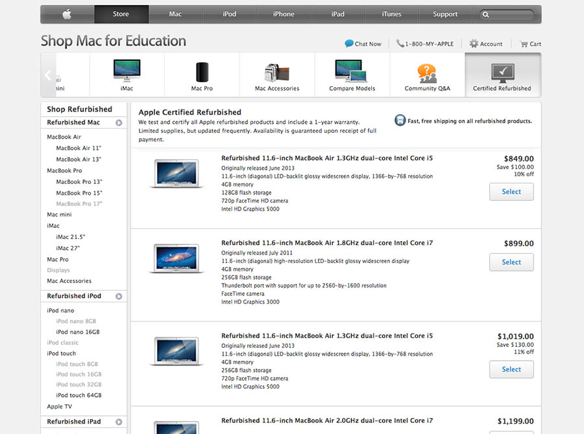The image size is (584, 434).
Task: Click the Refurbished iPad sidebar heading
Action: click(74, 422)
